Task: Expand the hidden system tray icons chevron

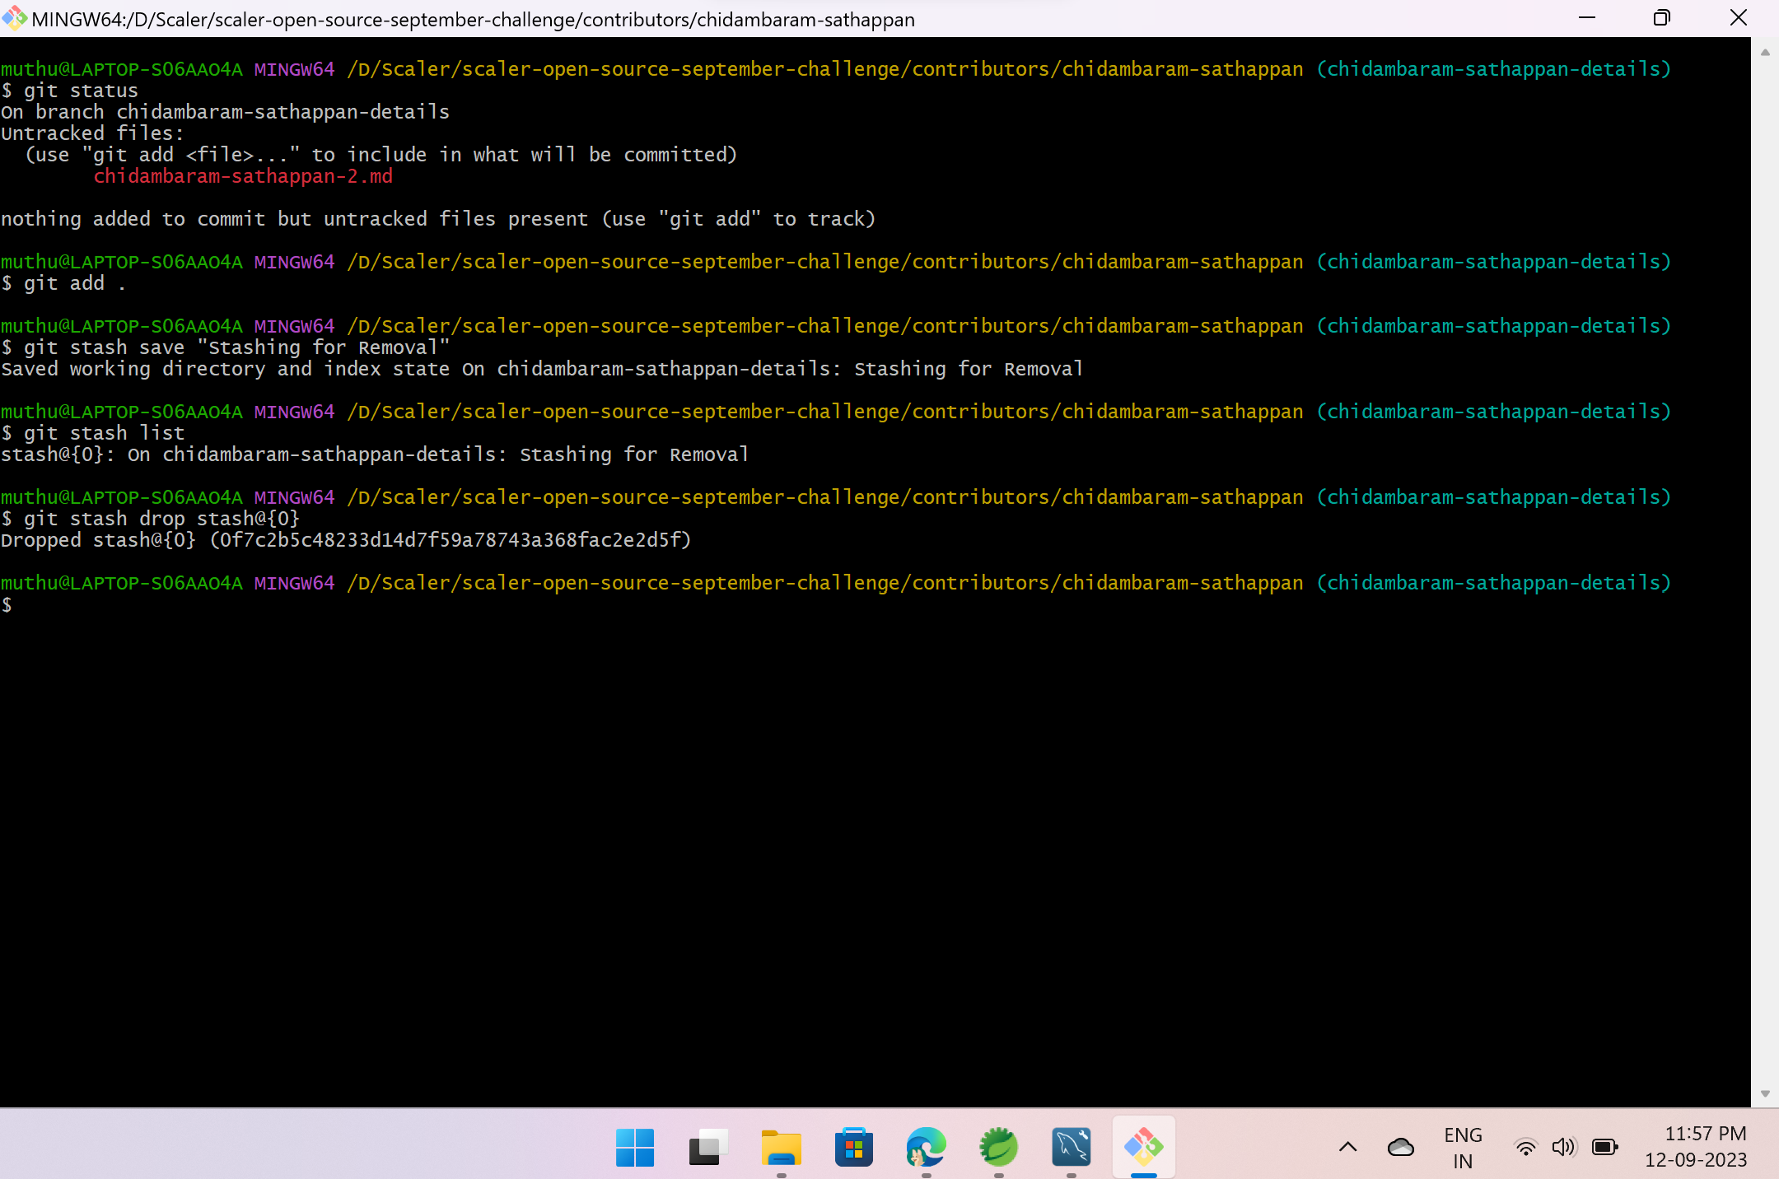Action: [1346, 1147]
